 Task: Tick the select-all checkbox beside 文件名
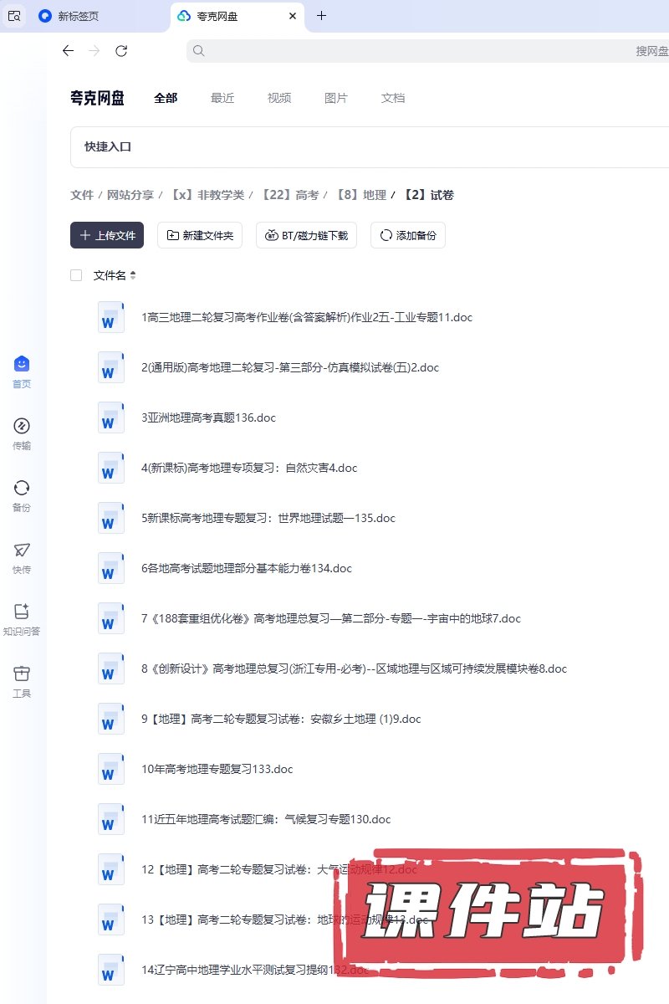[77, 275]
